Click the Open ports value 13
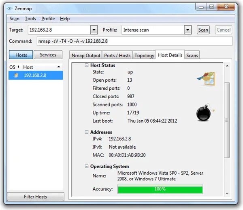 point(130,80)
